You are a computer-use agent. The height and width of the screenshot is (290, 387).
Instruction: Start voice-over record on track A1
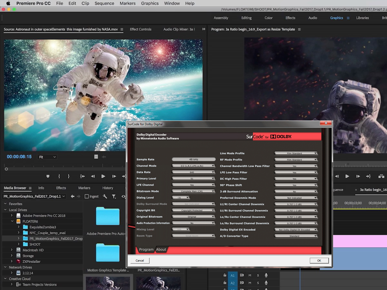[x=266, y=275]
